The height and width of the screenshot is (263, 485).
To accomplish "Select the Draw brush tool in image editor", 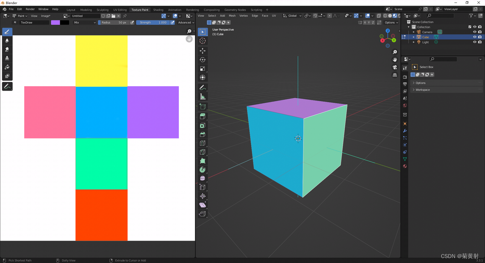I will point(7,32).
